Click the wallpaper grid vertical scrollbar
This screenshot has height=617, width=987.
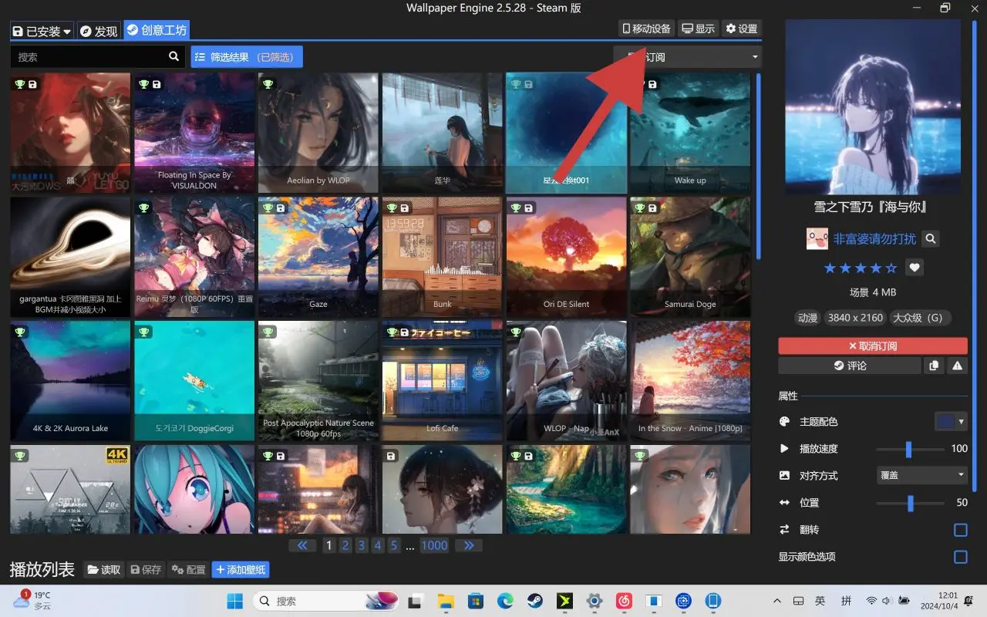click(758, 166)
